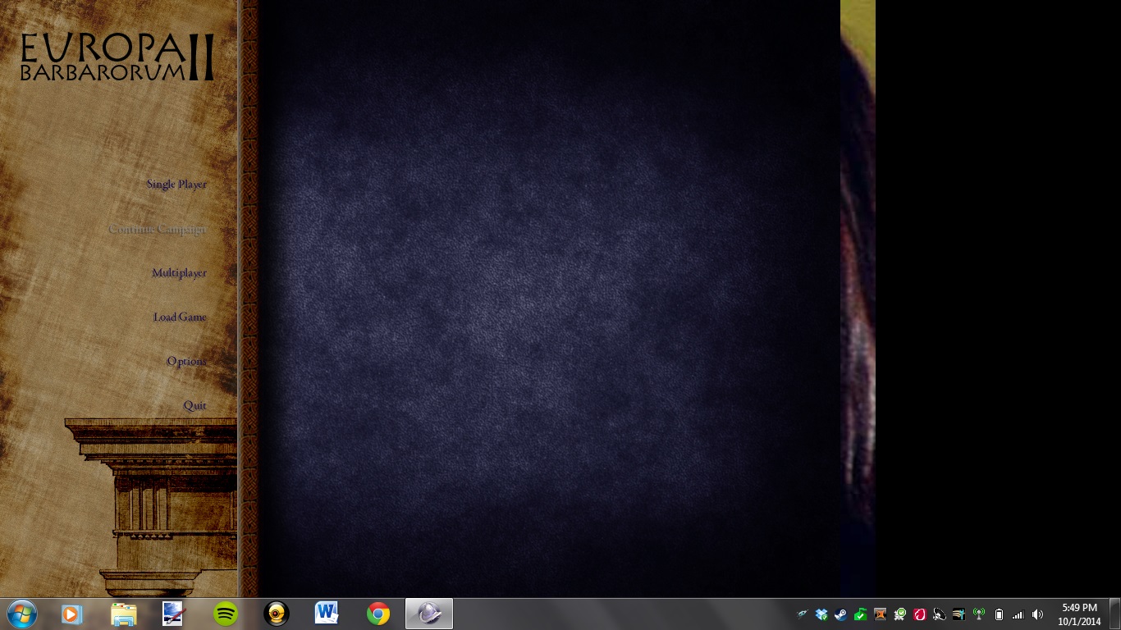Click the green folder checkmark tray icon
The width and height of the screenshot is (1121, 630).
(861, 614)
